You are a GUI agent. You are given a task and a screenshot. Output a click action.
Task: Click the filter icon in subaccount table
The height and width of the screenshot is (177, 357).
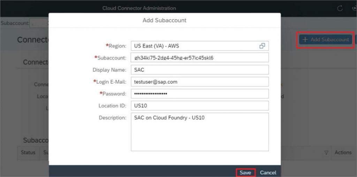coord(326,153)
